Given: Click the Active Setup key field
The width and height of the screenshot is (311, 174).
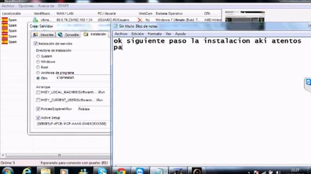Looking at the screenshot, I should click(73, 124).
